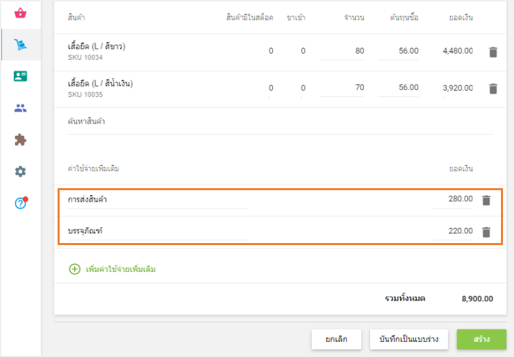Edit quantity 80 for the white shirt
Image resolution: width=514 pixels, height=357 pixels.
click(341, 51)
